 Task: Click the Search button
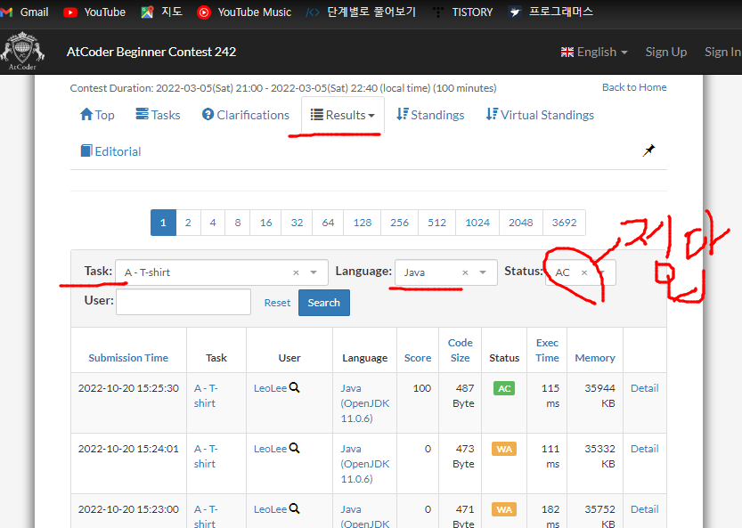(324, 303)
